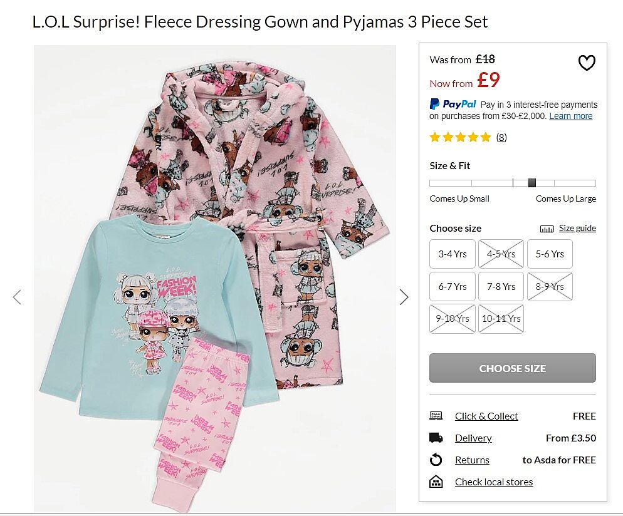Select size 3-4 Yrs
The height and width of the screenshot is (516, 623).
pos(452,254)
